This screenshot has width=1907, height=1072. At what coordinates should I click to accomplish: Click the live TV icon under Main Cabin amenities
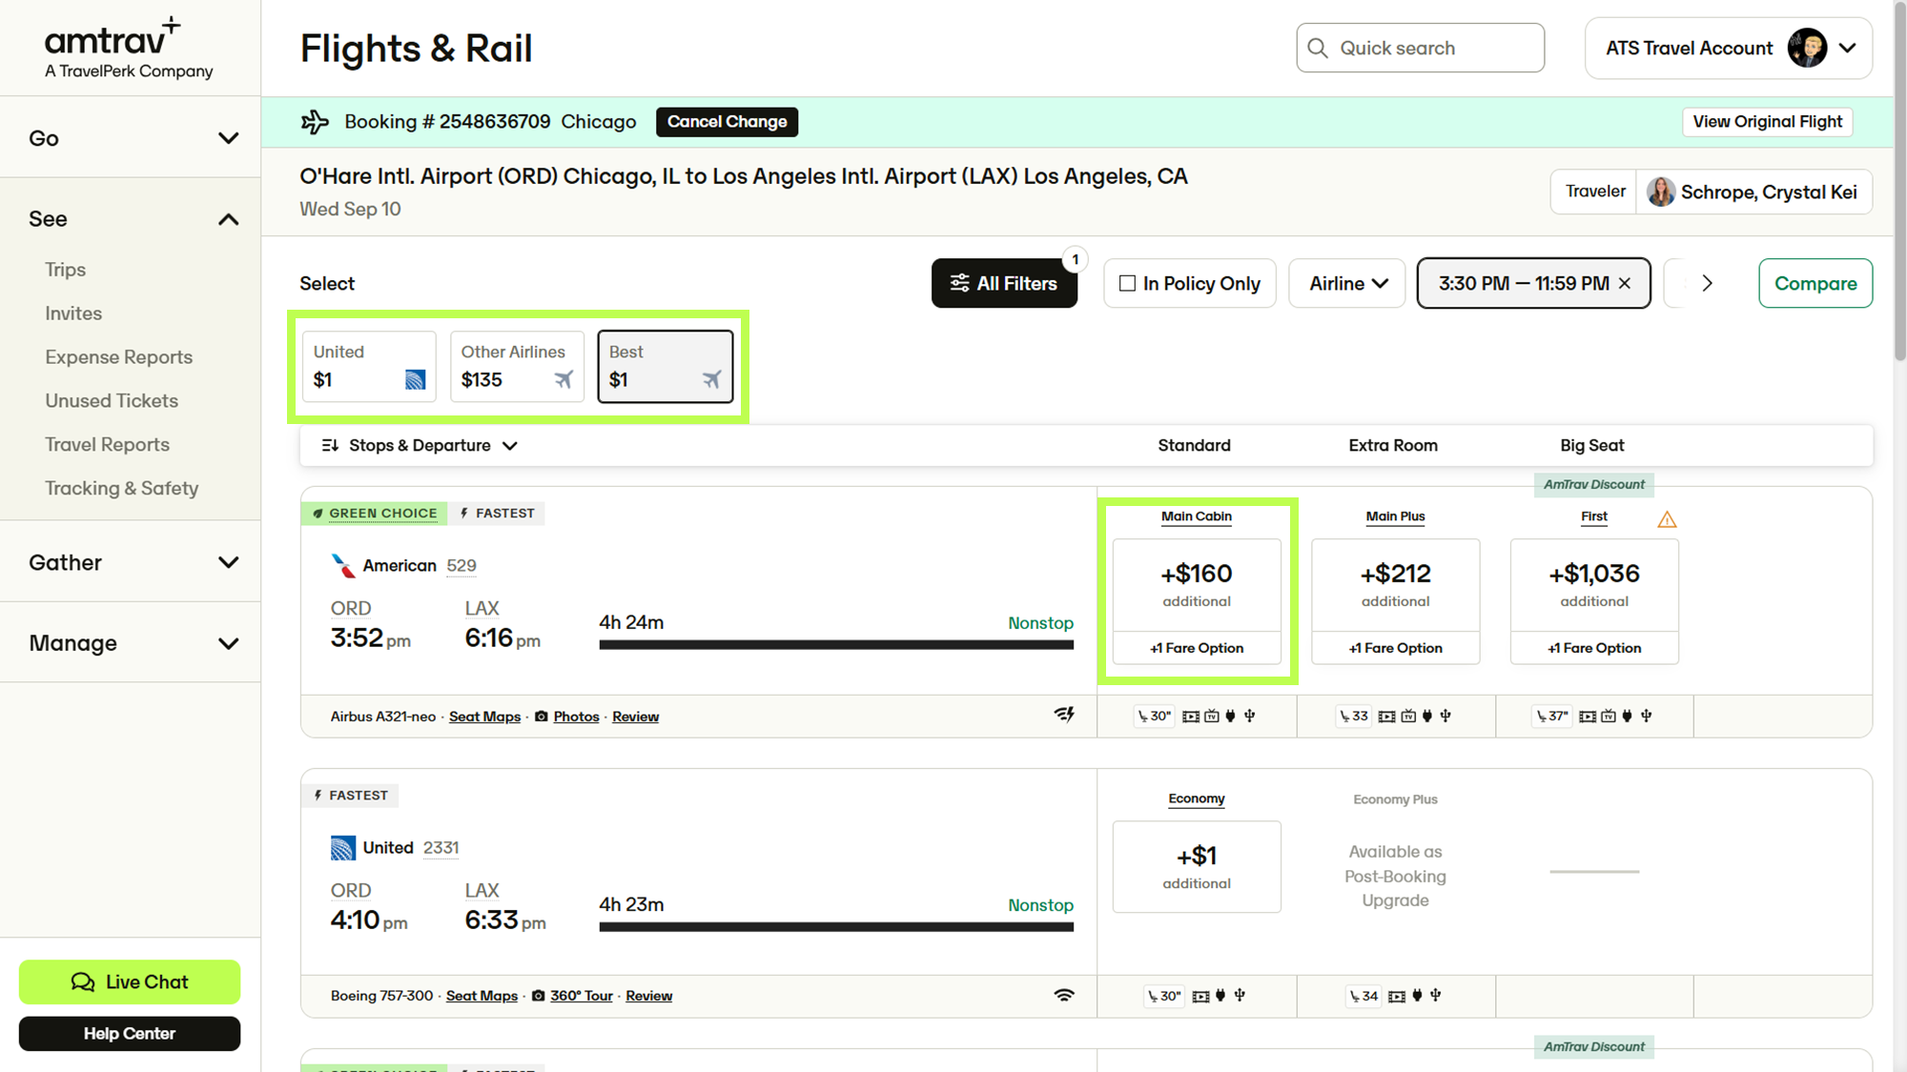tap(1212, 716)
